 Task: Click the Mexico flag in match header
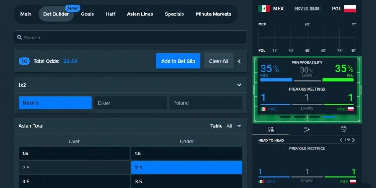click(x=264, y=9)
